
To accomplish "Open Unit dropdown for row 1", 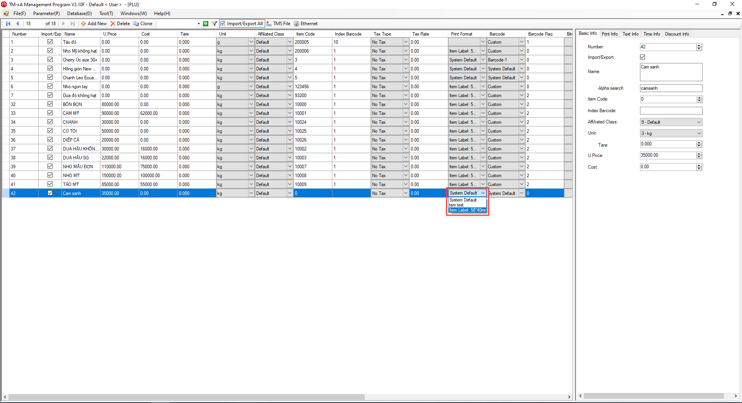I will (x=251, y=42).
